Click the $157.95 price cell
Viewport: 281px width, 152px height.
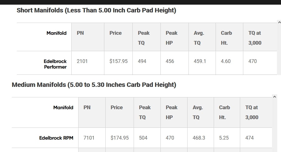coord(118,63)
